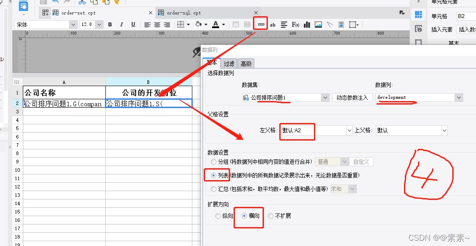Insert rich text element
This screenshot has height=246, width=476.
tap(284, 25)
